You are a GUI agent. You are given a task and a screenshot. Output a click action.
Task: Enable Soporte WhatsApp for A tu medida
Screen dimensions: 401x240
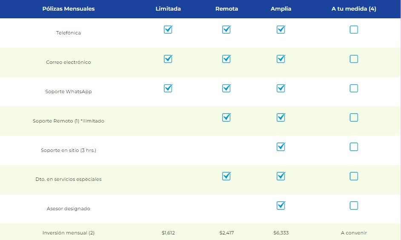(354, 89)
